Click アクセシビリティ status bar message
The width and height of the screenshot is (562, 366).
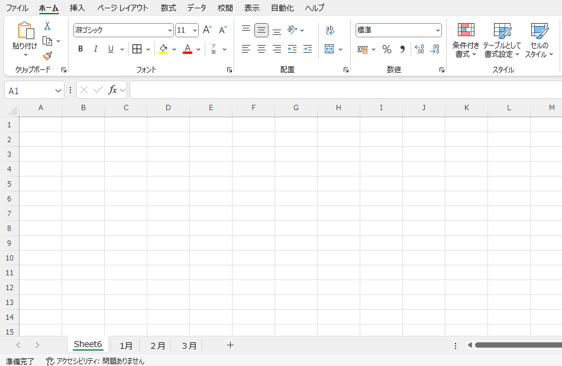click(95, 361)
